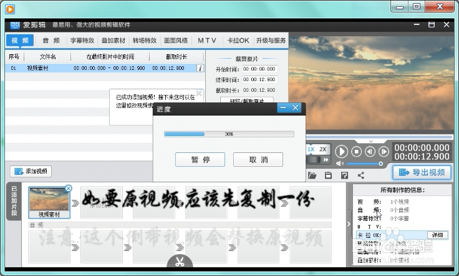The height and width of the screenshot is (276, 459).
Task: Maximize the 爱剪辑 inner window
Action: [x=432, y=24]
